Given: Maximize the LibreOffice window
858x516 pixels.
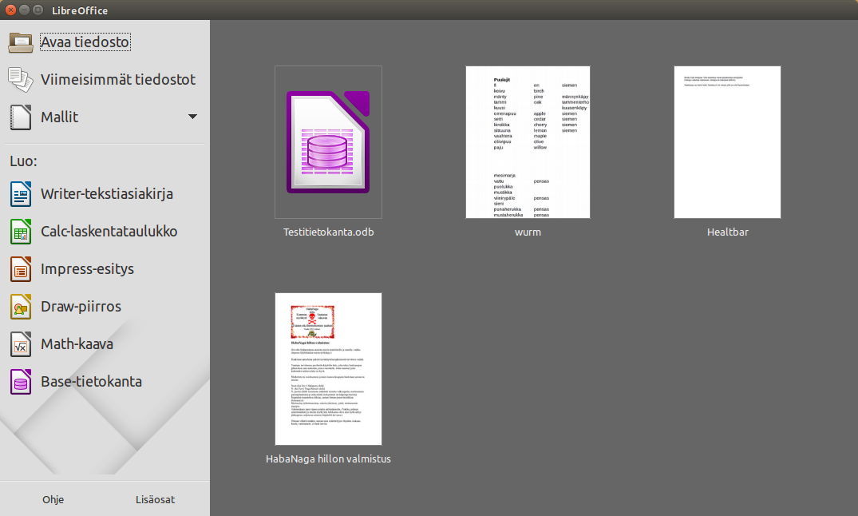Looking at the screenshot, I should point(39,10).
